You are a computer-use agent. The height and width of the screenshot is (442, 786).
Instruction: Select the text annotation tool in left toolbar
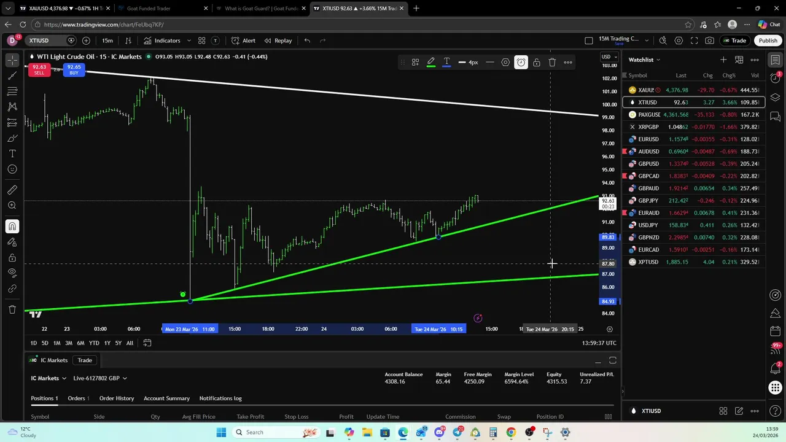pos(12,153)
